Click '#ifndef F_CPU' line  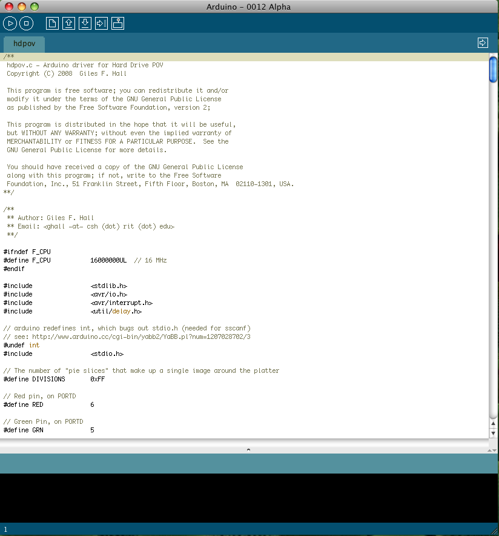tap(27, 252)
